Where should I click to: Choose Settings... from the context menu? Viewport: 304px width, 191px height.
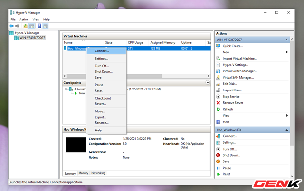[106, 59]
